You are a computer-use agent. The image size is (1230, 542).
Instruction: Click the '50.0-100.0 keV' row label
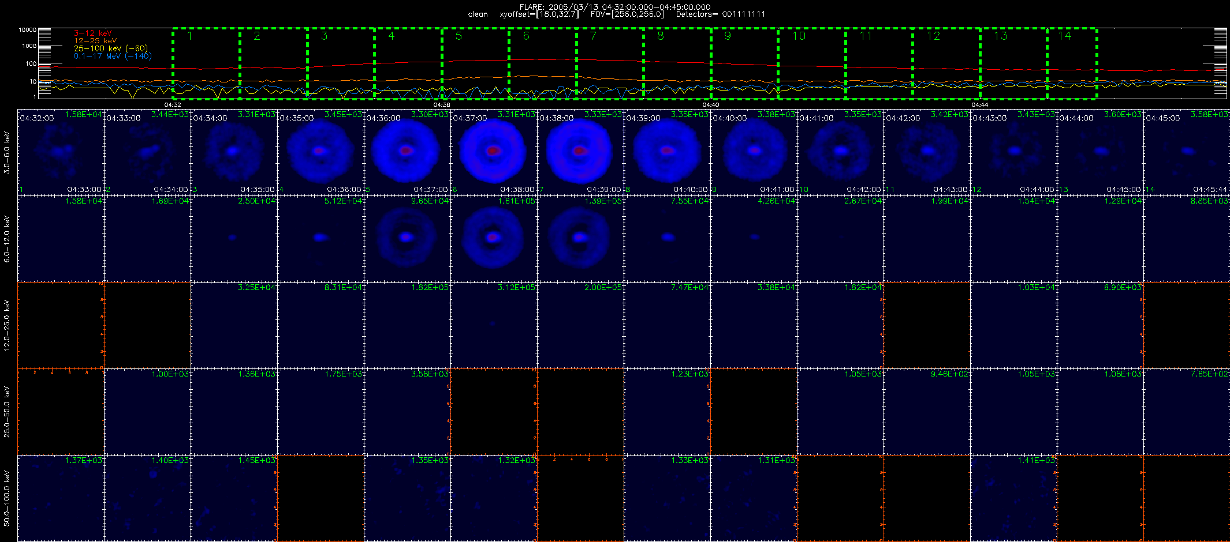(7, 498)
